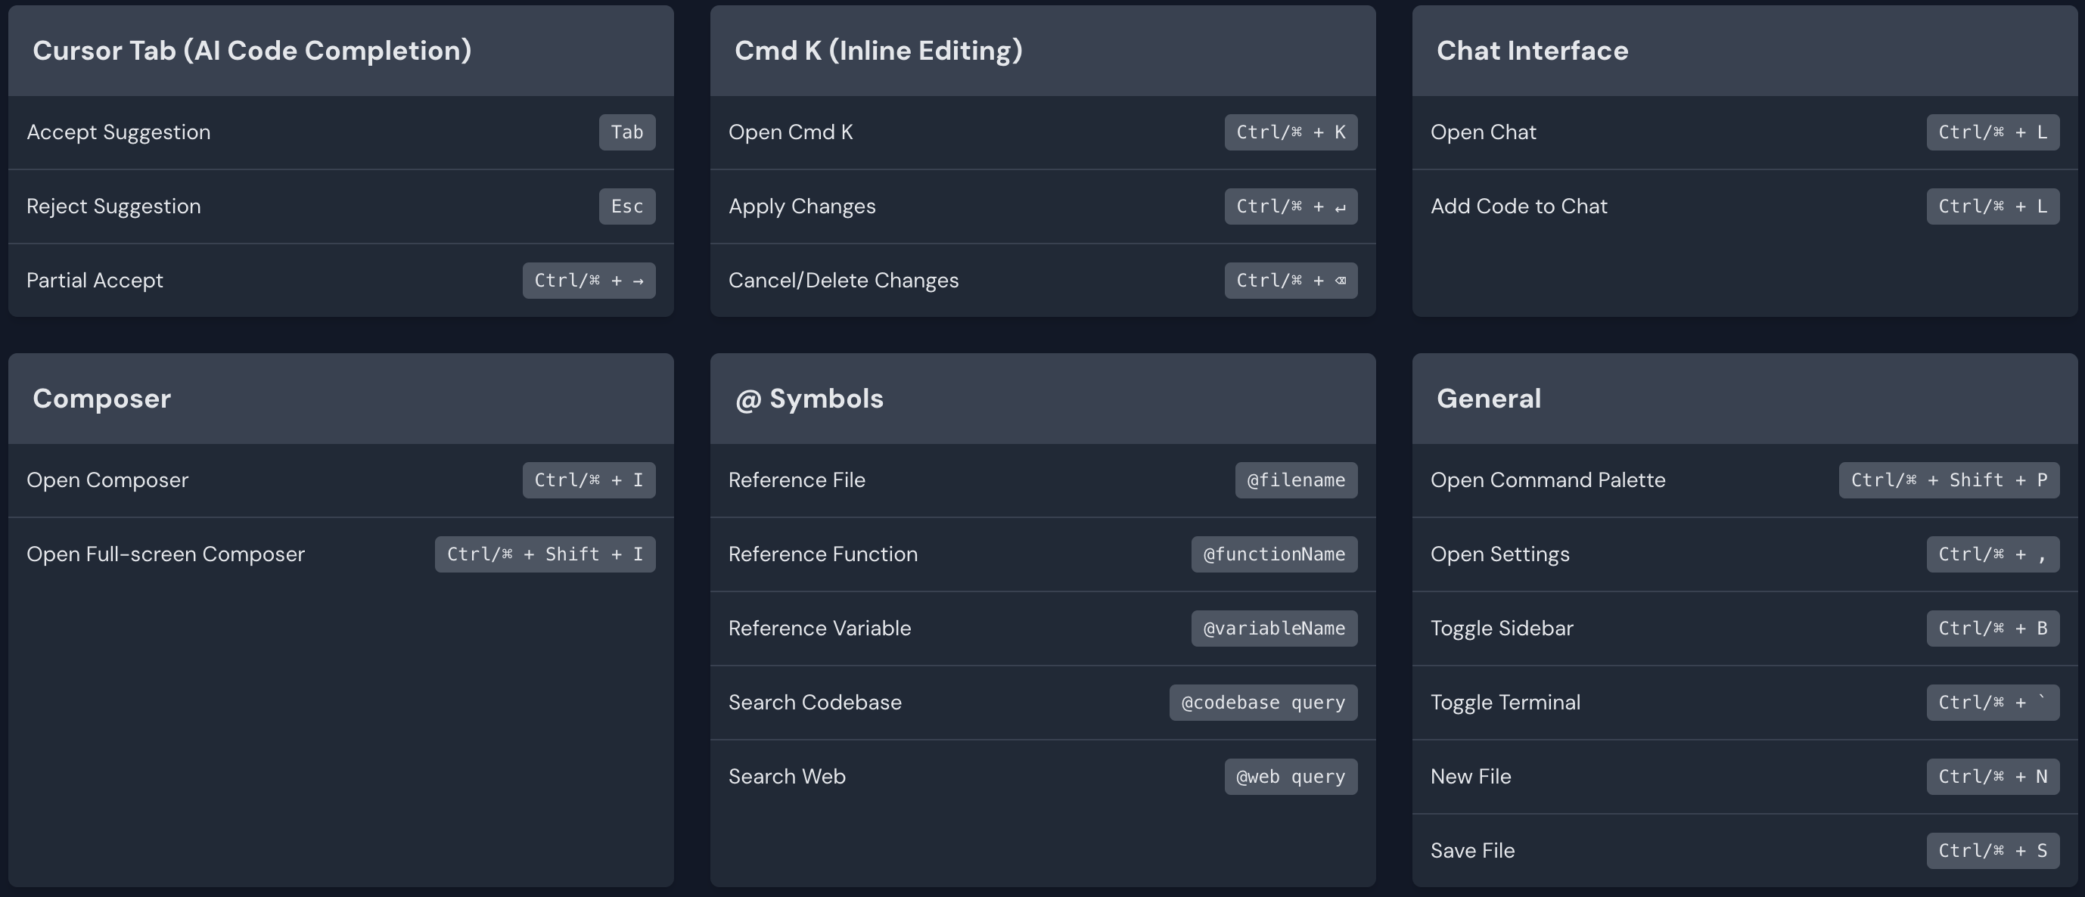2085x897 pixels.
Task: Select the Add Code to Chat label
Action: pos(1518,206)
